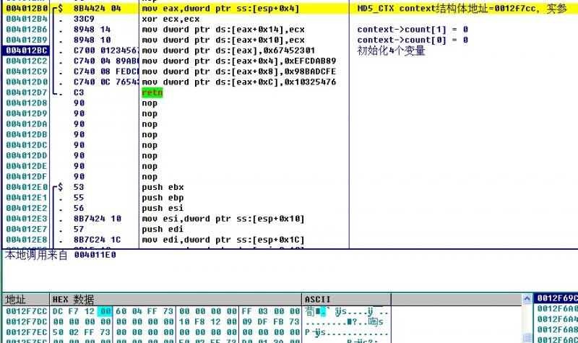
Task: Select opcode bytes 33C9
Action: coord(84,19)
